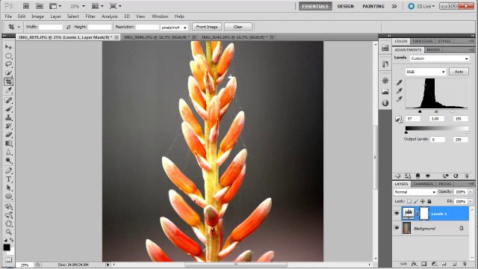Expand more workspaces chevron

click(394, 6)
